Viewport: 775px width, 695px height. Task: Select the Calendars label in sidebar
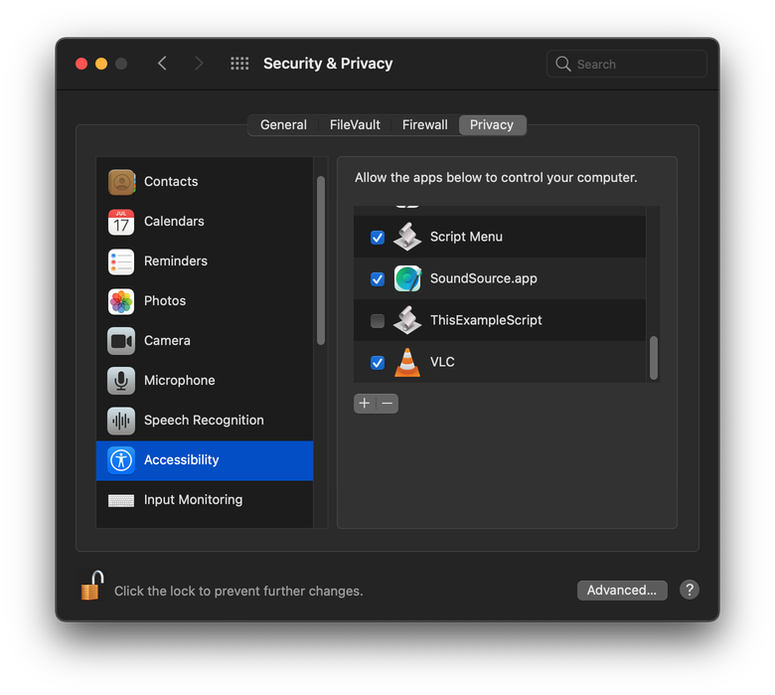tap(174, 221)
